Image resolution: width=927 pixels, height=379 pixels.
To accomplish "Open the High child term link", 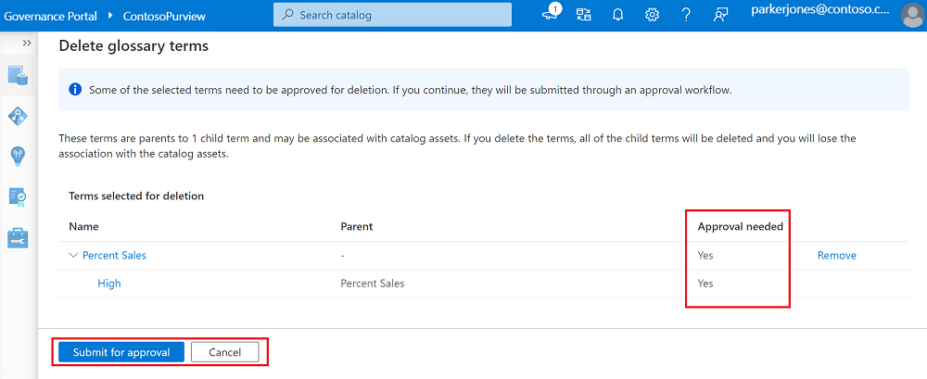I will pos(108,284).
